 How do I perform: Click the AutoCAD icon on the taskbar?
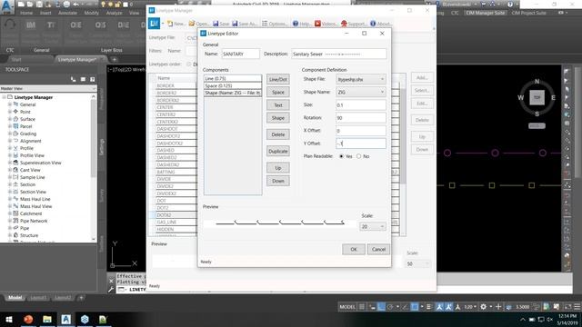click(x=66, y=319)
